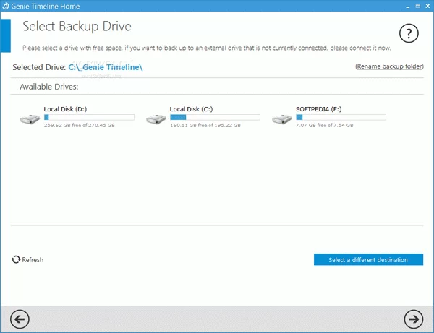Click "160.11 GB free of 195.22 GB" text

click(x=205, y=125)
